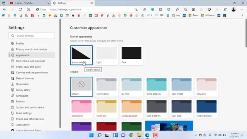The image size is (247, 139).
Task: Open the Windows Start button
Action: tap(91, 135)
